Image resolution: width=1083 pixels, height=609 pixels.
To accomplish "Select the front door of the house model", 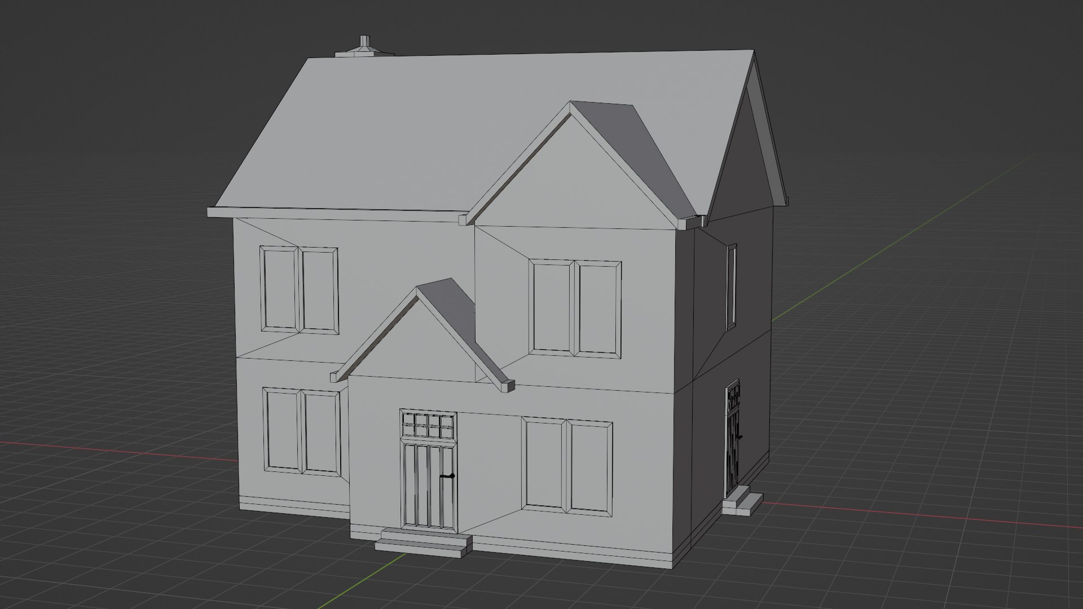I will pyautogui.click(x=429, y=486).
